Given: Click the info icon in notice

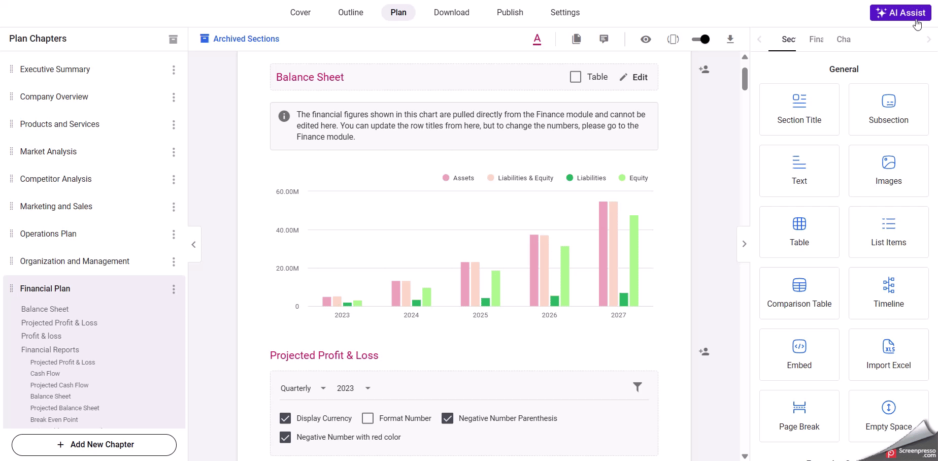Looking at the screenshot, I should [284, 116].
